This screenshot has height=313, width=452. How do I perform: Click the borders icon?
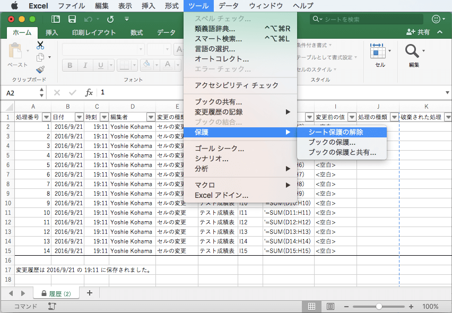point(125,65)
